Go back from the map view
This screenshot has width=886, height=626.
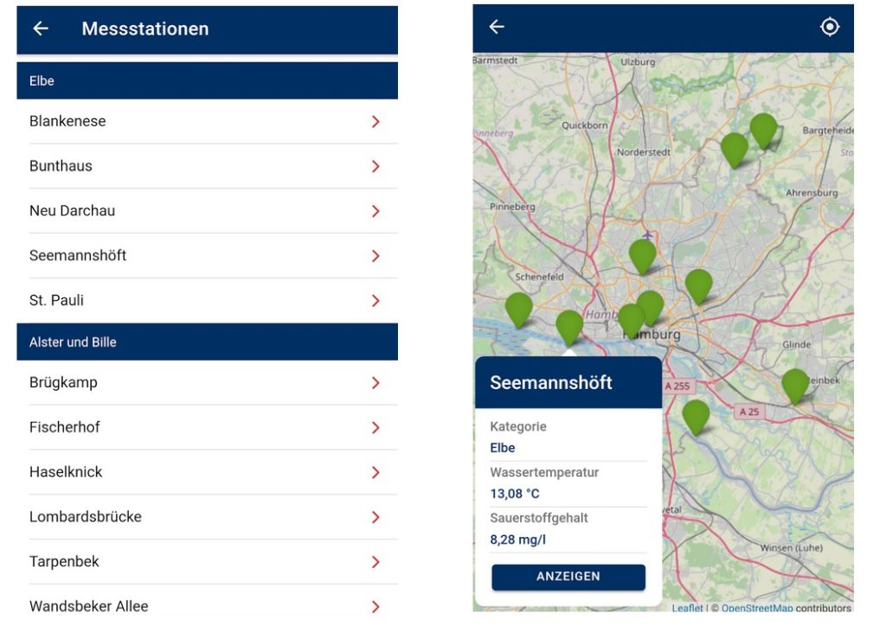[497, 27]
